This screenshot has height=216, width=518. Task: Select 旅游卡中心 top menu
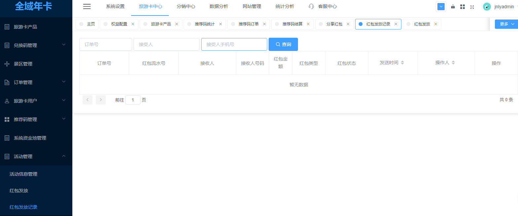point(151,6)
